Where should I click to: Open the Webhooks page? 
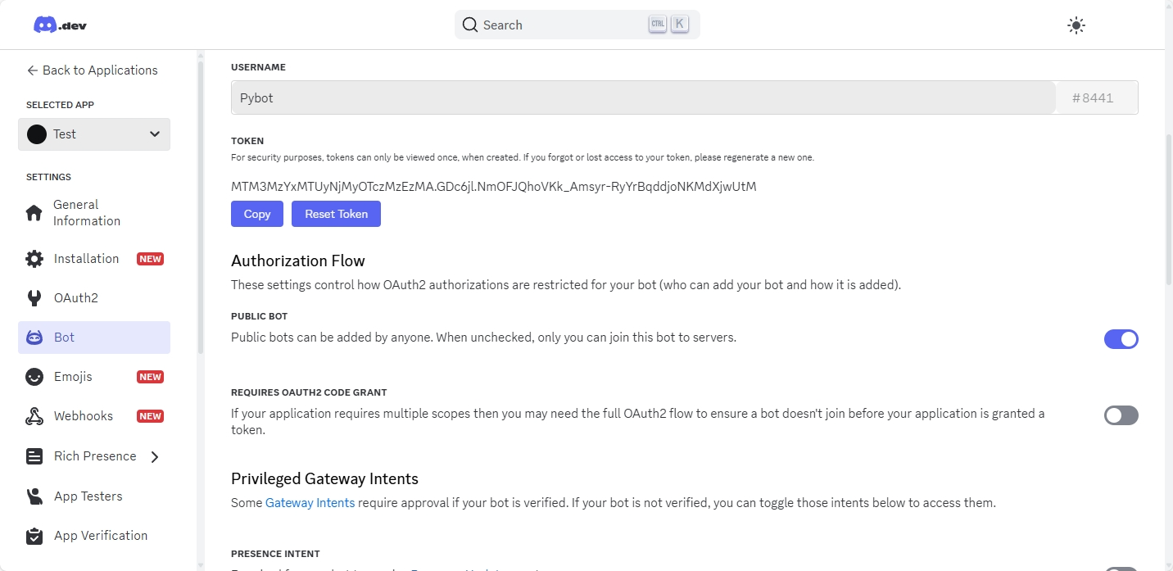[94, 416]
